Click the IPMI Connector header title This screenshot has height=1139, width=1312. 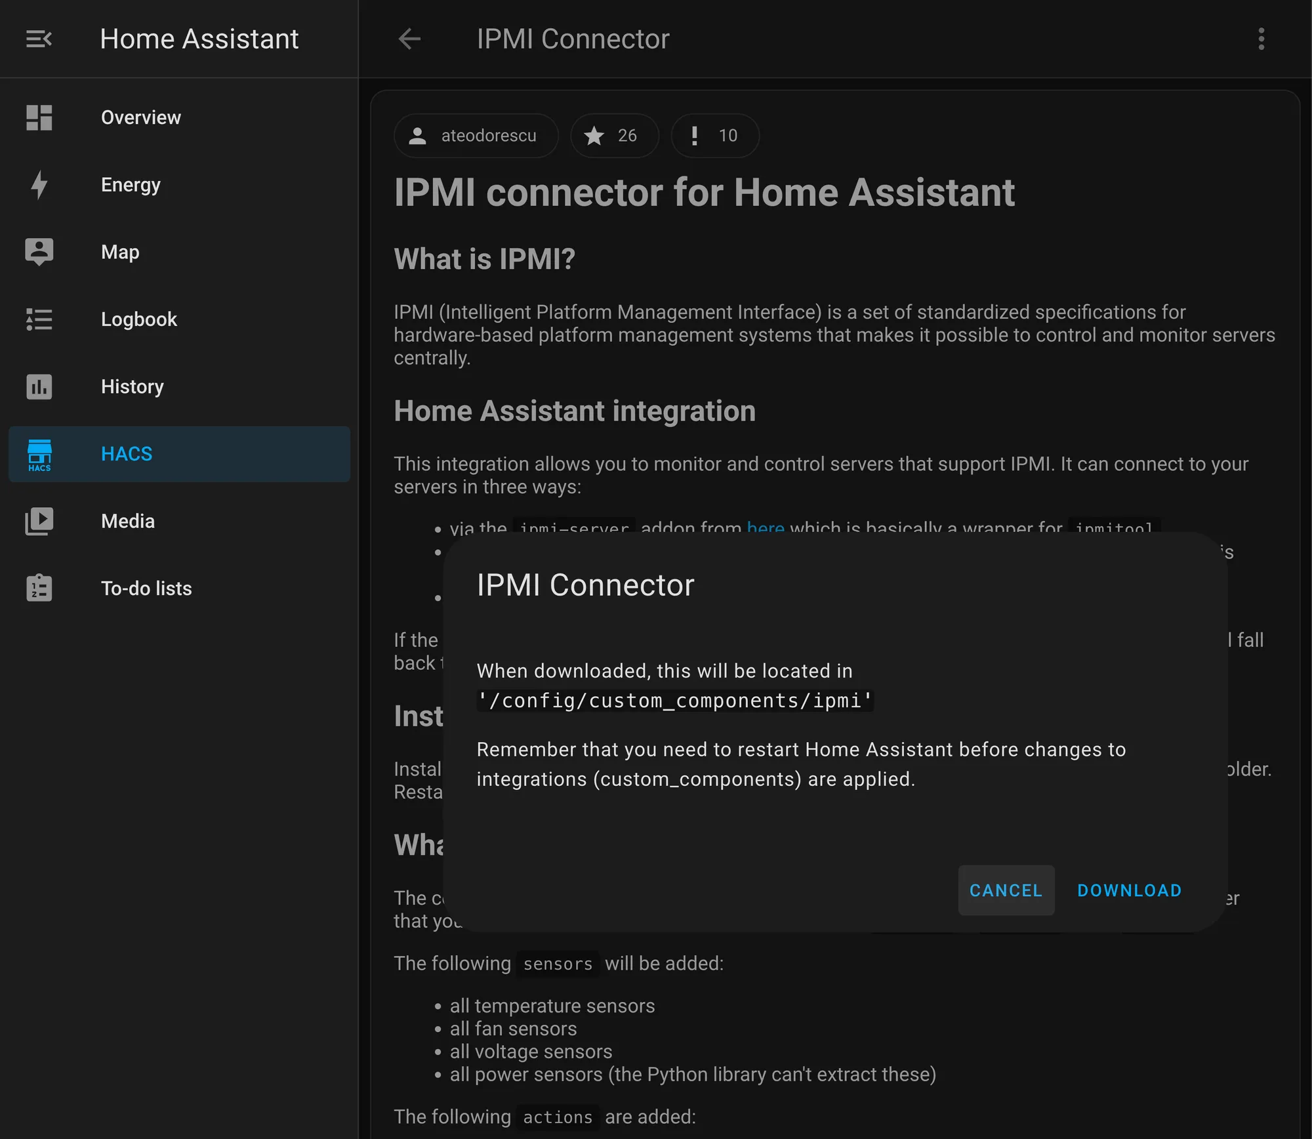click(573, 39)
